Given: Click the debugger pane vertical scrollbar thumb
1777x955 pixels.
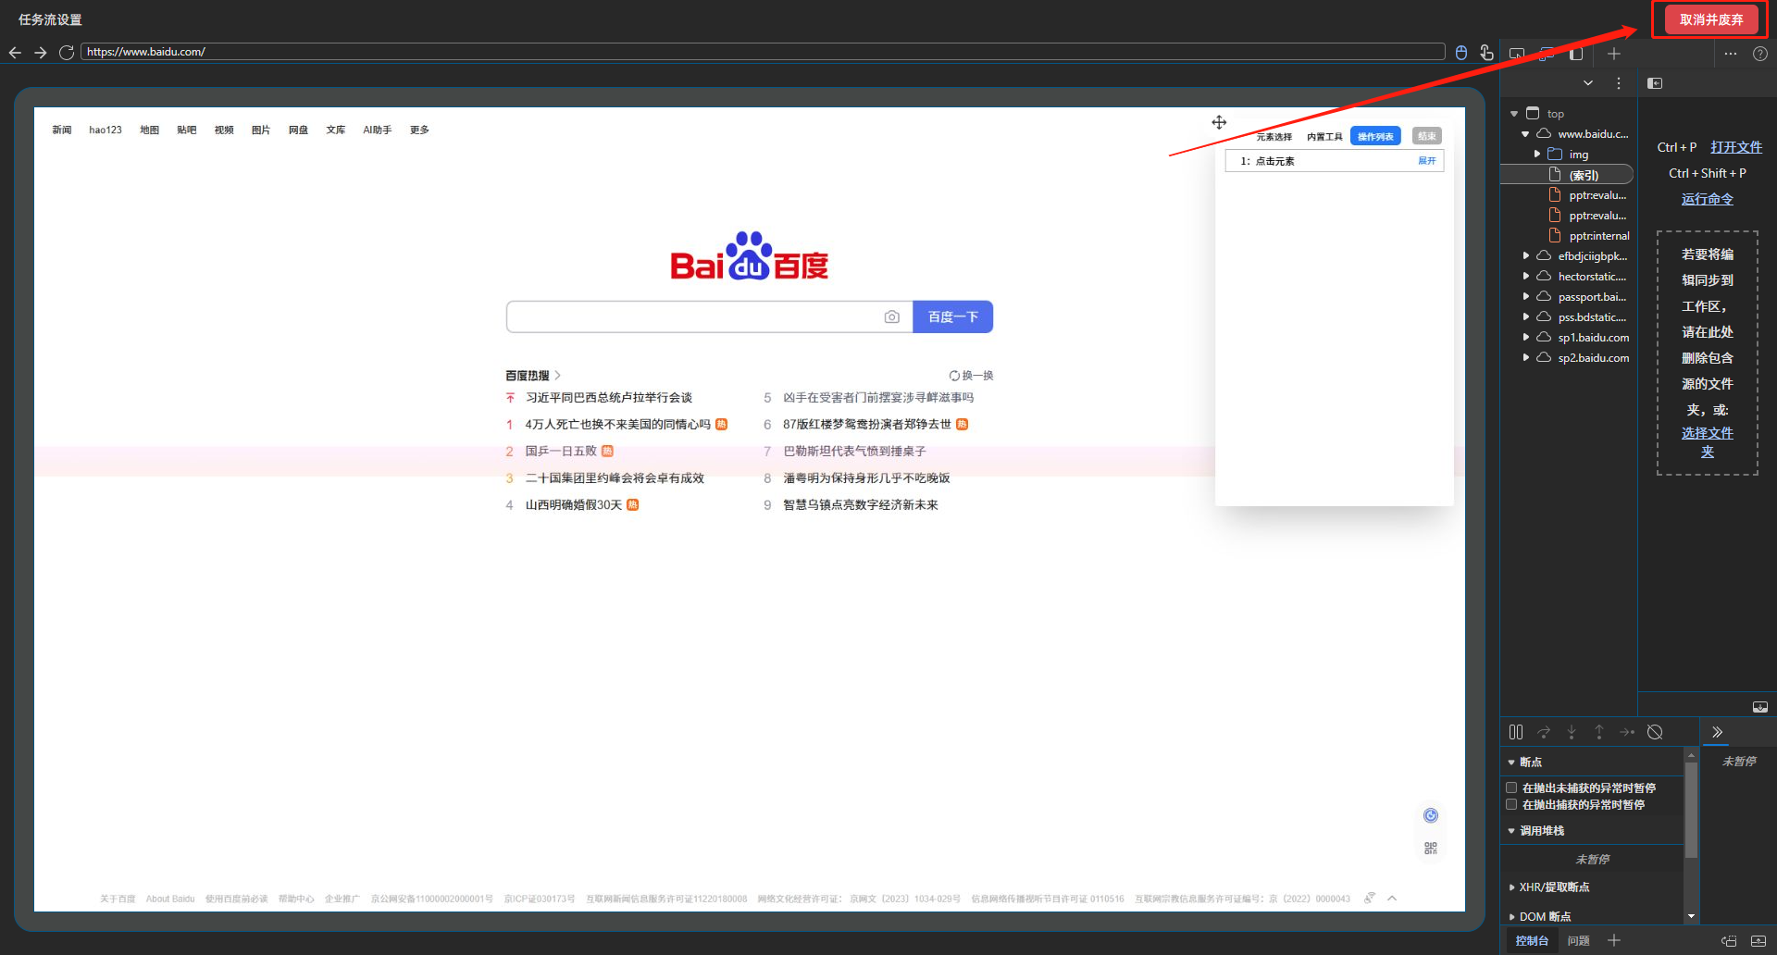Looking at the screenshot, I should pyautogui.click(x=1692, y=810).
